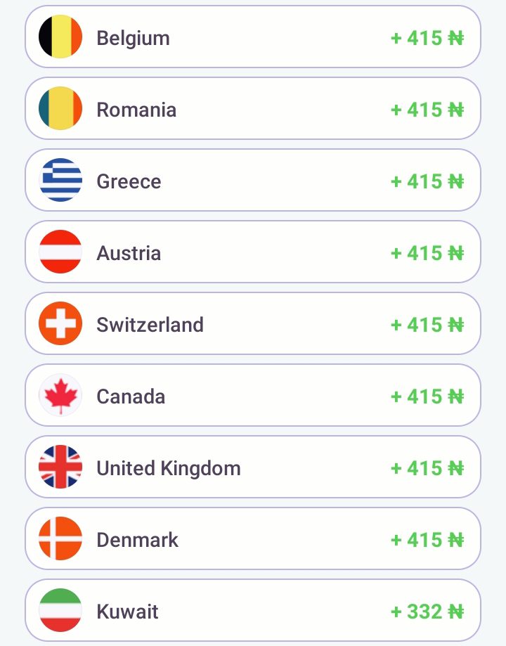Tap the United Kingdom flag icon
506x646 pixels.
pos(60,467)
